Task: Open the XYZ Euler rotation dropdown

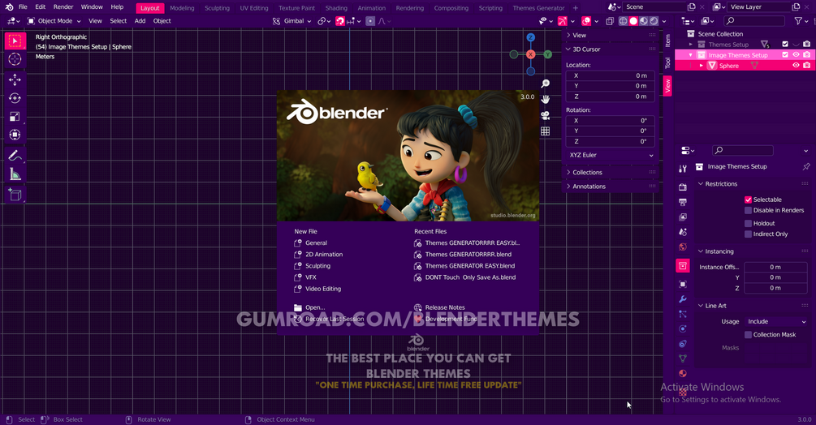Action: point(611,156)
